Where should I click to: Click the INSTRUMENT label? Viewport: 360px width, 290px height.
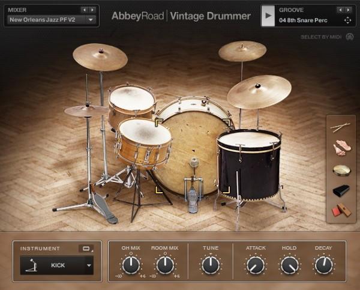point(40,249)
